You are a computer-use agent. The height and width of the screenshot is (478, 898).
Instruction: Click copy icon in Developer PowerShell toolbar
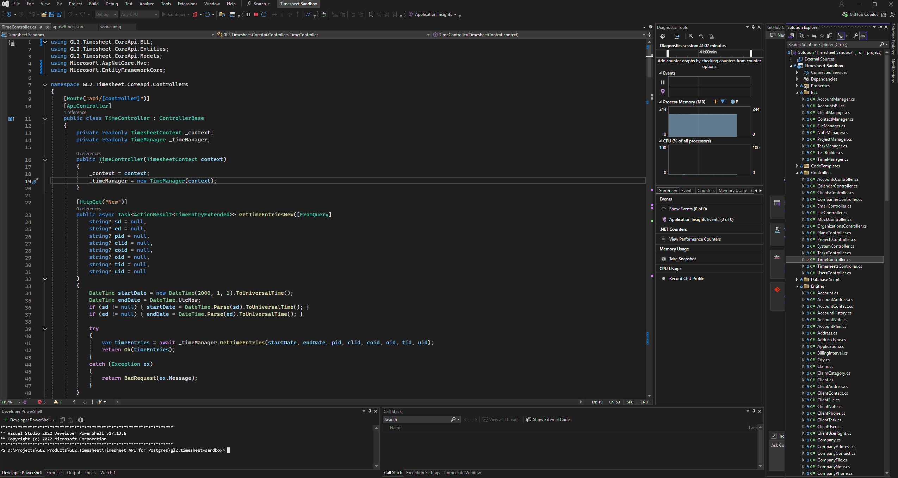click(62, 420)
